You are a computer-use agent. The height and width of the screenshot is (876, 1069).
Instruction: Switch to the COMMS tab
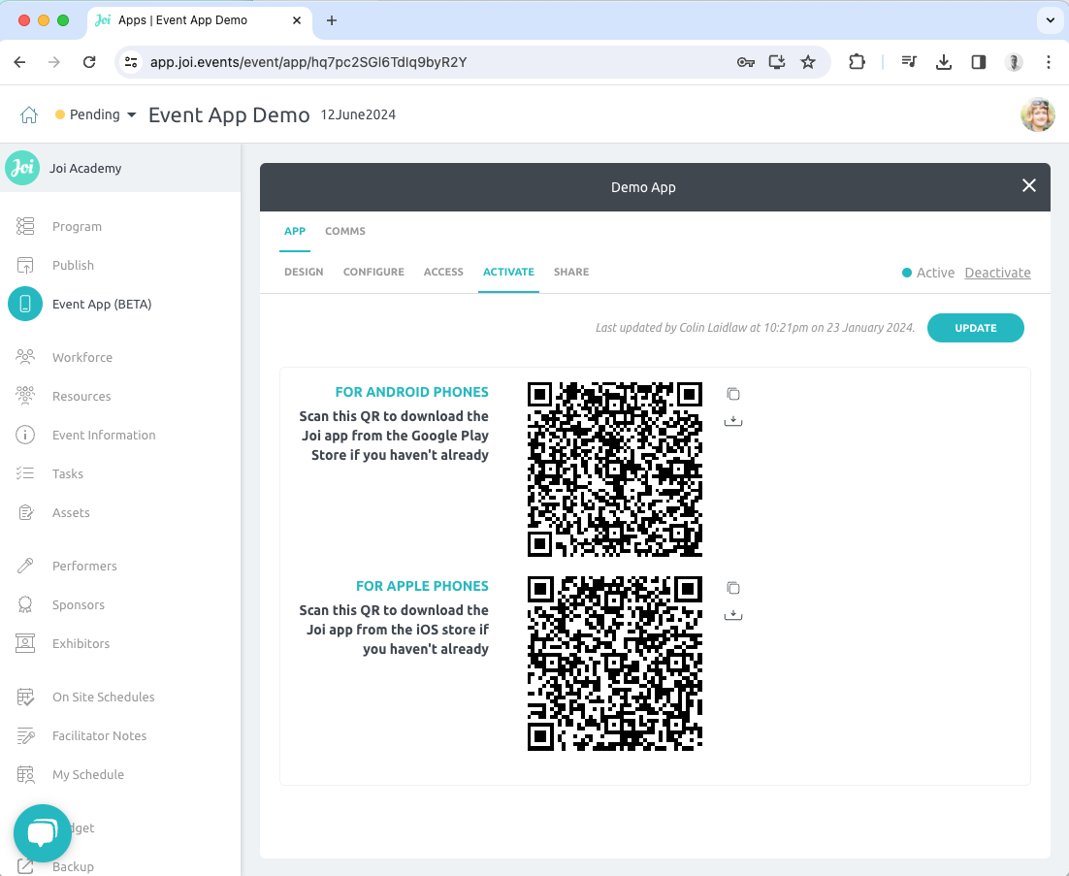point(345,231)
